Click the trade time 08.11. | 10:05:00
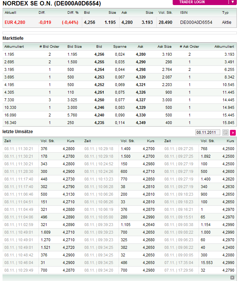This screenshot has height=281, width=239. click(99, 217)
